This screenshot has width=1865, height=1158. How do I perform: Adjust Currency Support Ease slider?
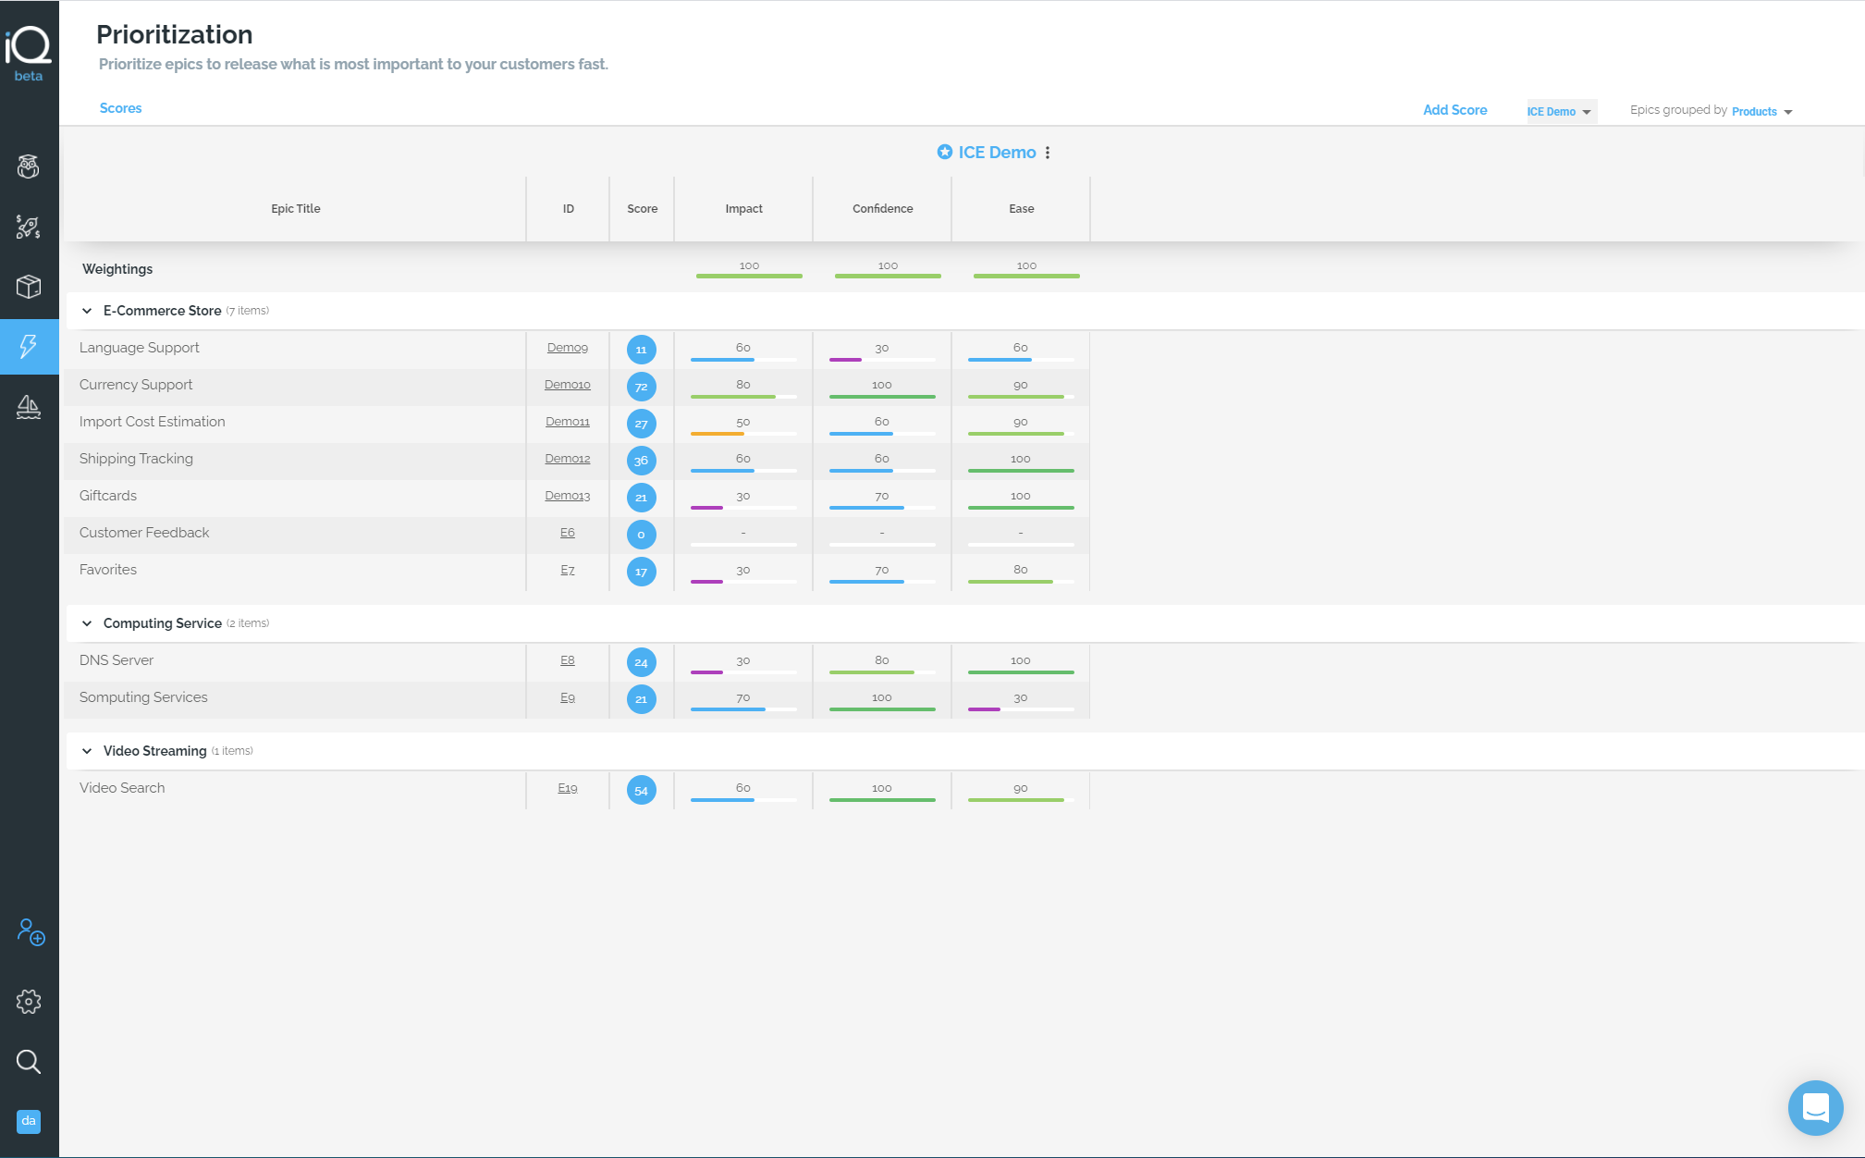[1021, 397]
